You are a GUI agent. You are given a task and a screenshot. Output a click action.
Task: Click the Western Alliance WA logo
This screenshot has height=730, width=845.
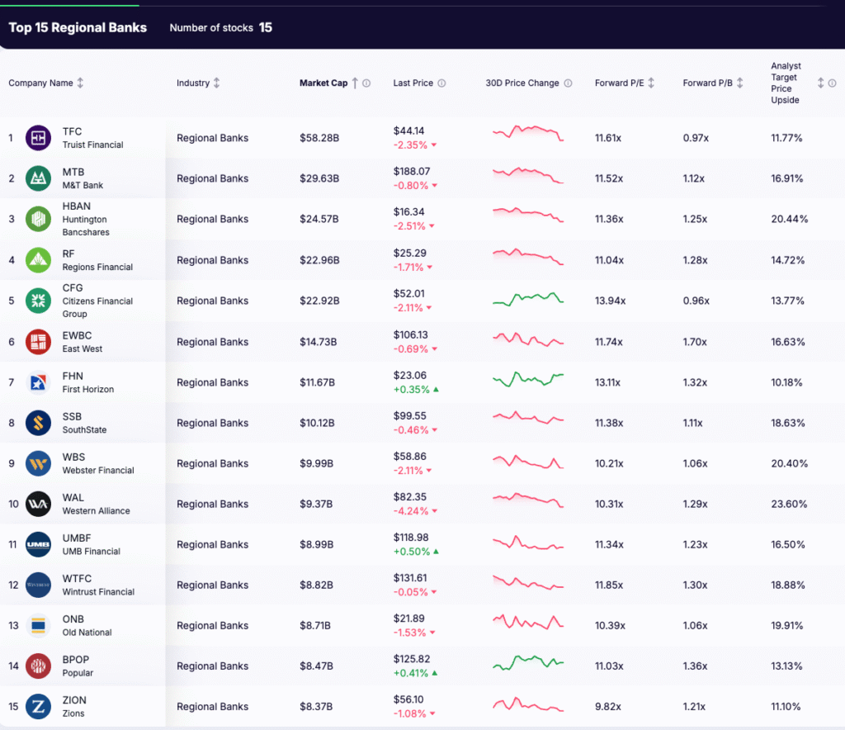coord(37,504)
